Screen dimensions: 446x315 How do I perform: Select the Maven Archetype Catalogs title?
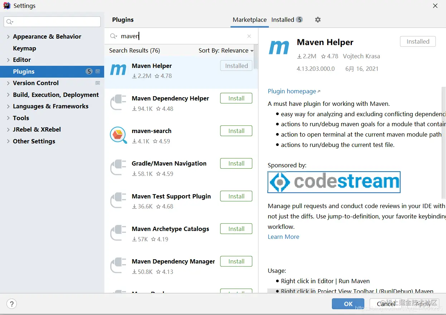pos(170,229)
